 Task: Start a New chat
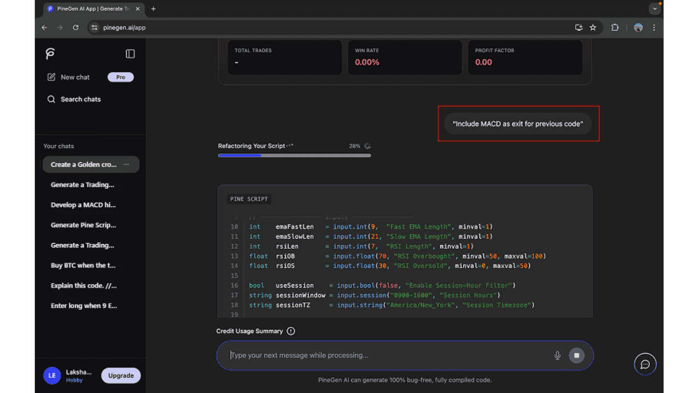tap(68, 77)
